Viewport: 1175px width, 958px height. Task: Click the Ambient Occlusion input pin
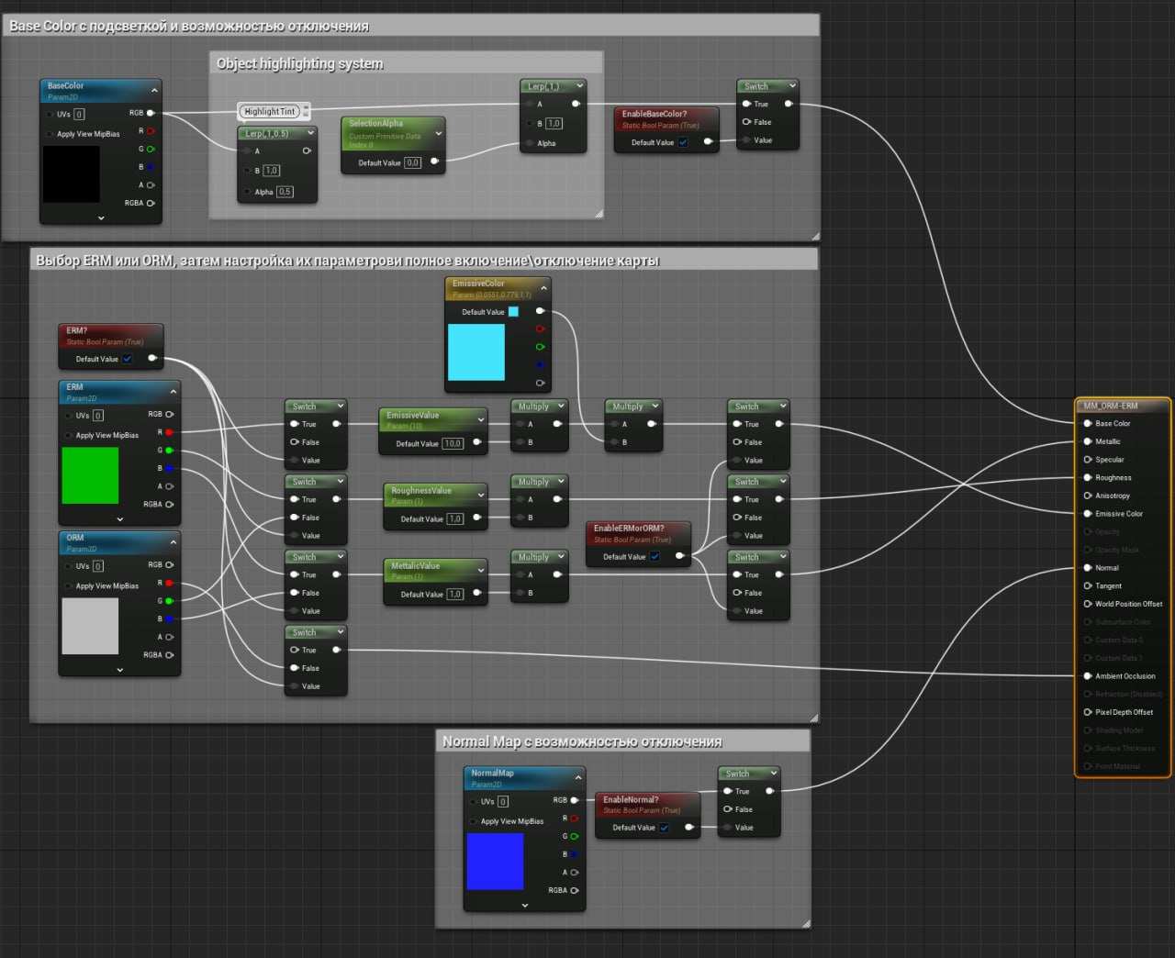point(1088,676)
